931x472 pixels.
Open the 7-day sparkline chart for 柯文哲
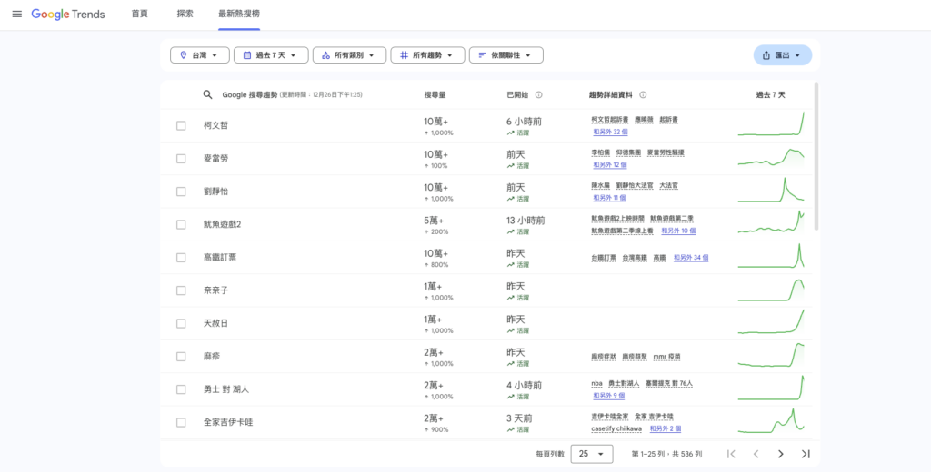771,124
